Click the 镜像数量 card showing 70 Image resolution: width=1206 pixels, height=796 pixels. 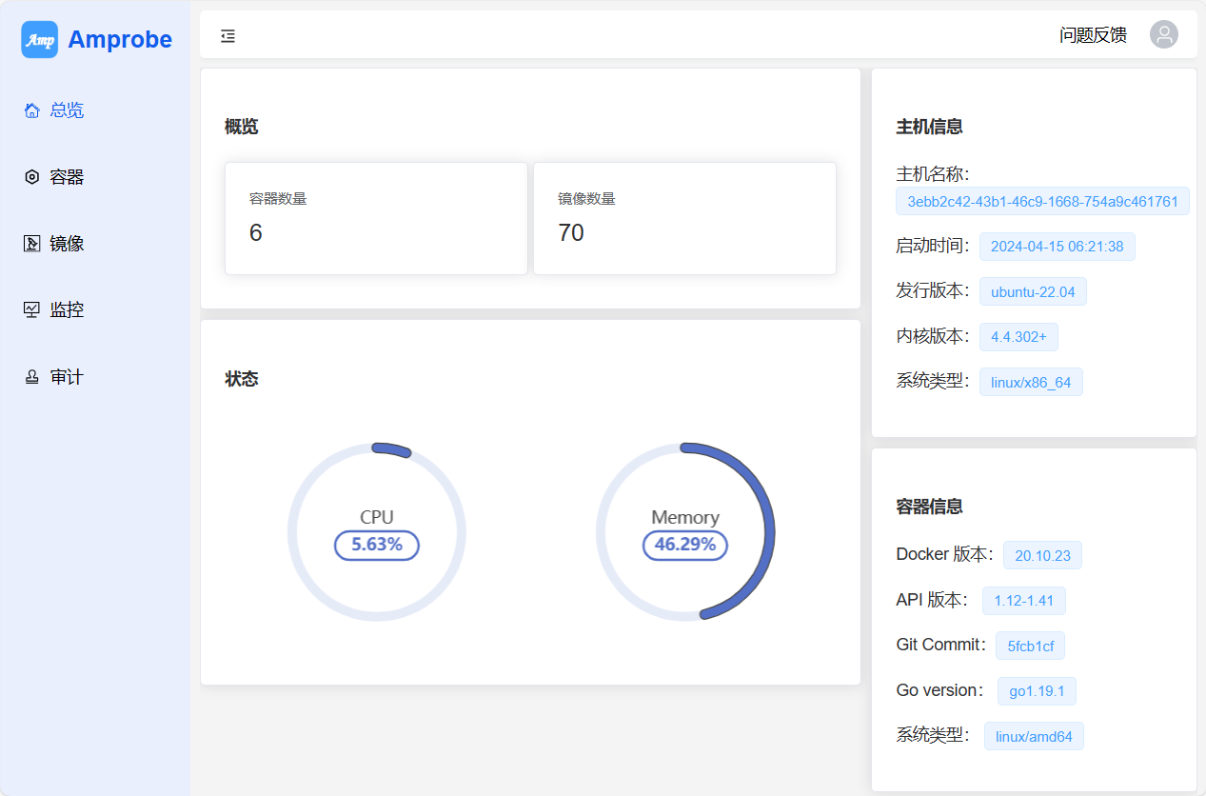(684, 218)
